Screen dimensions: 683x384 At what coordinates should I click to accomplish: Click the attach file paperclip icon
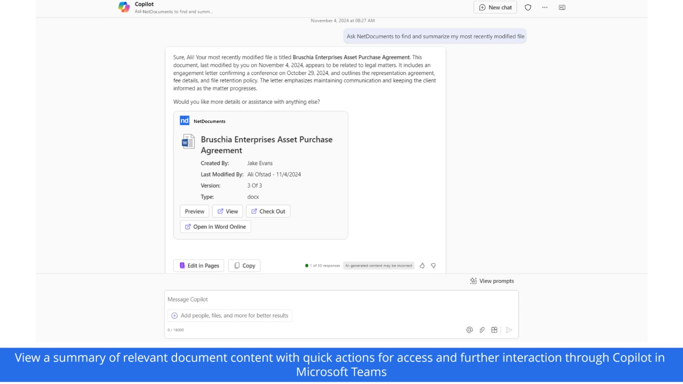tap(482, 330)
